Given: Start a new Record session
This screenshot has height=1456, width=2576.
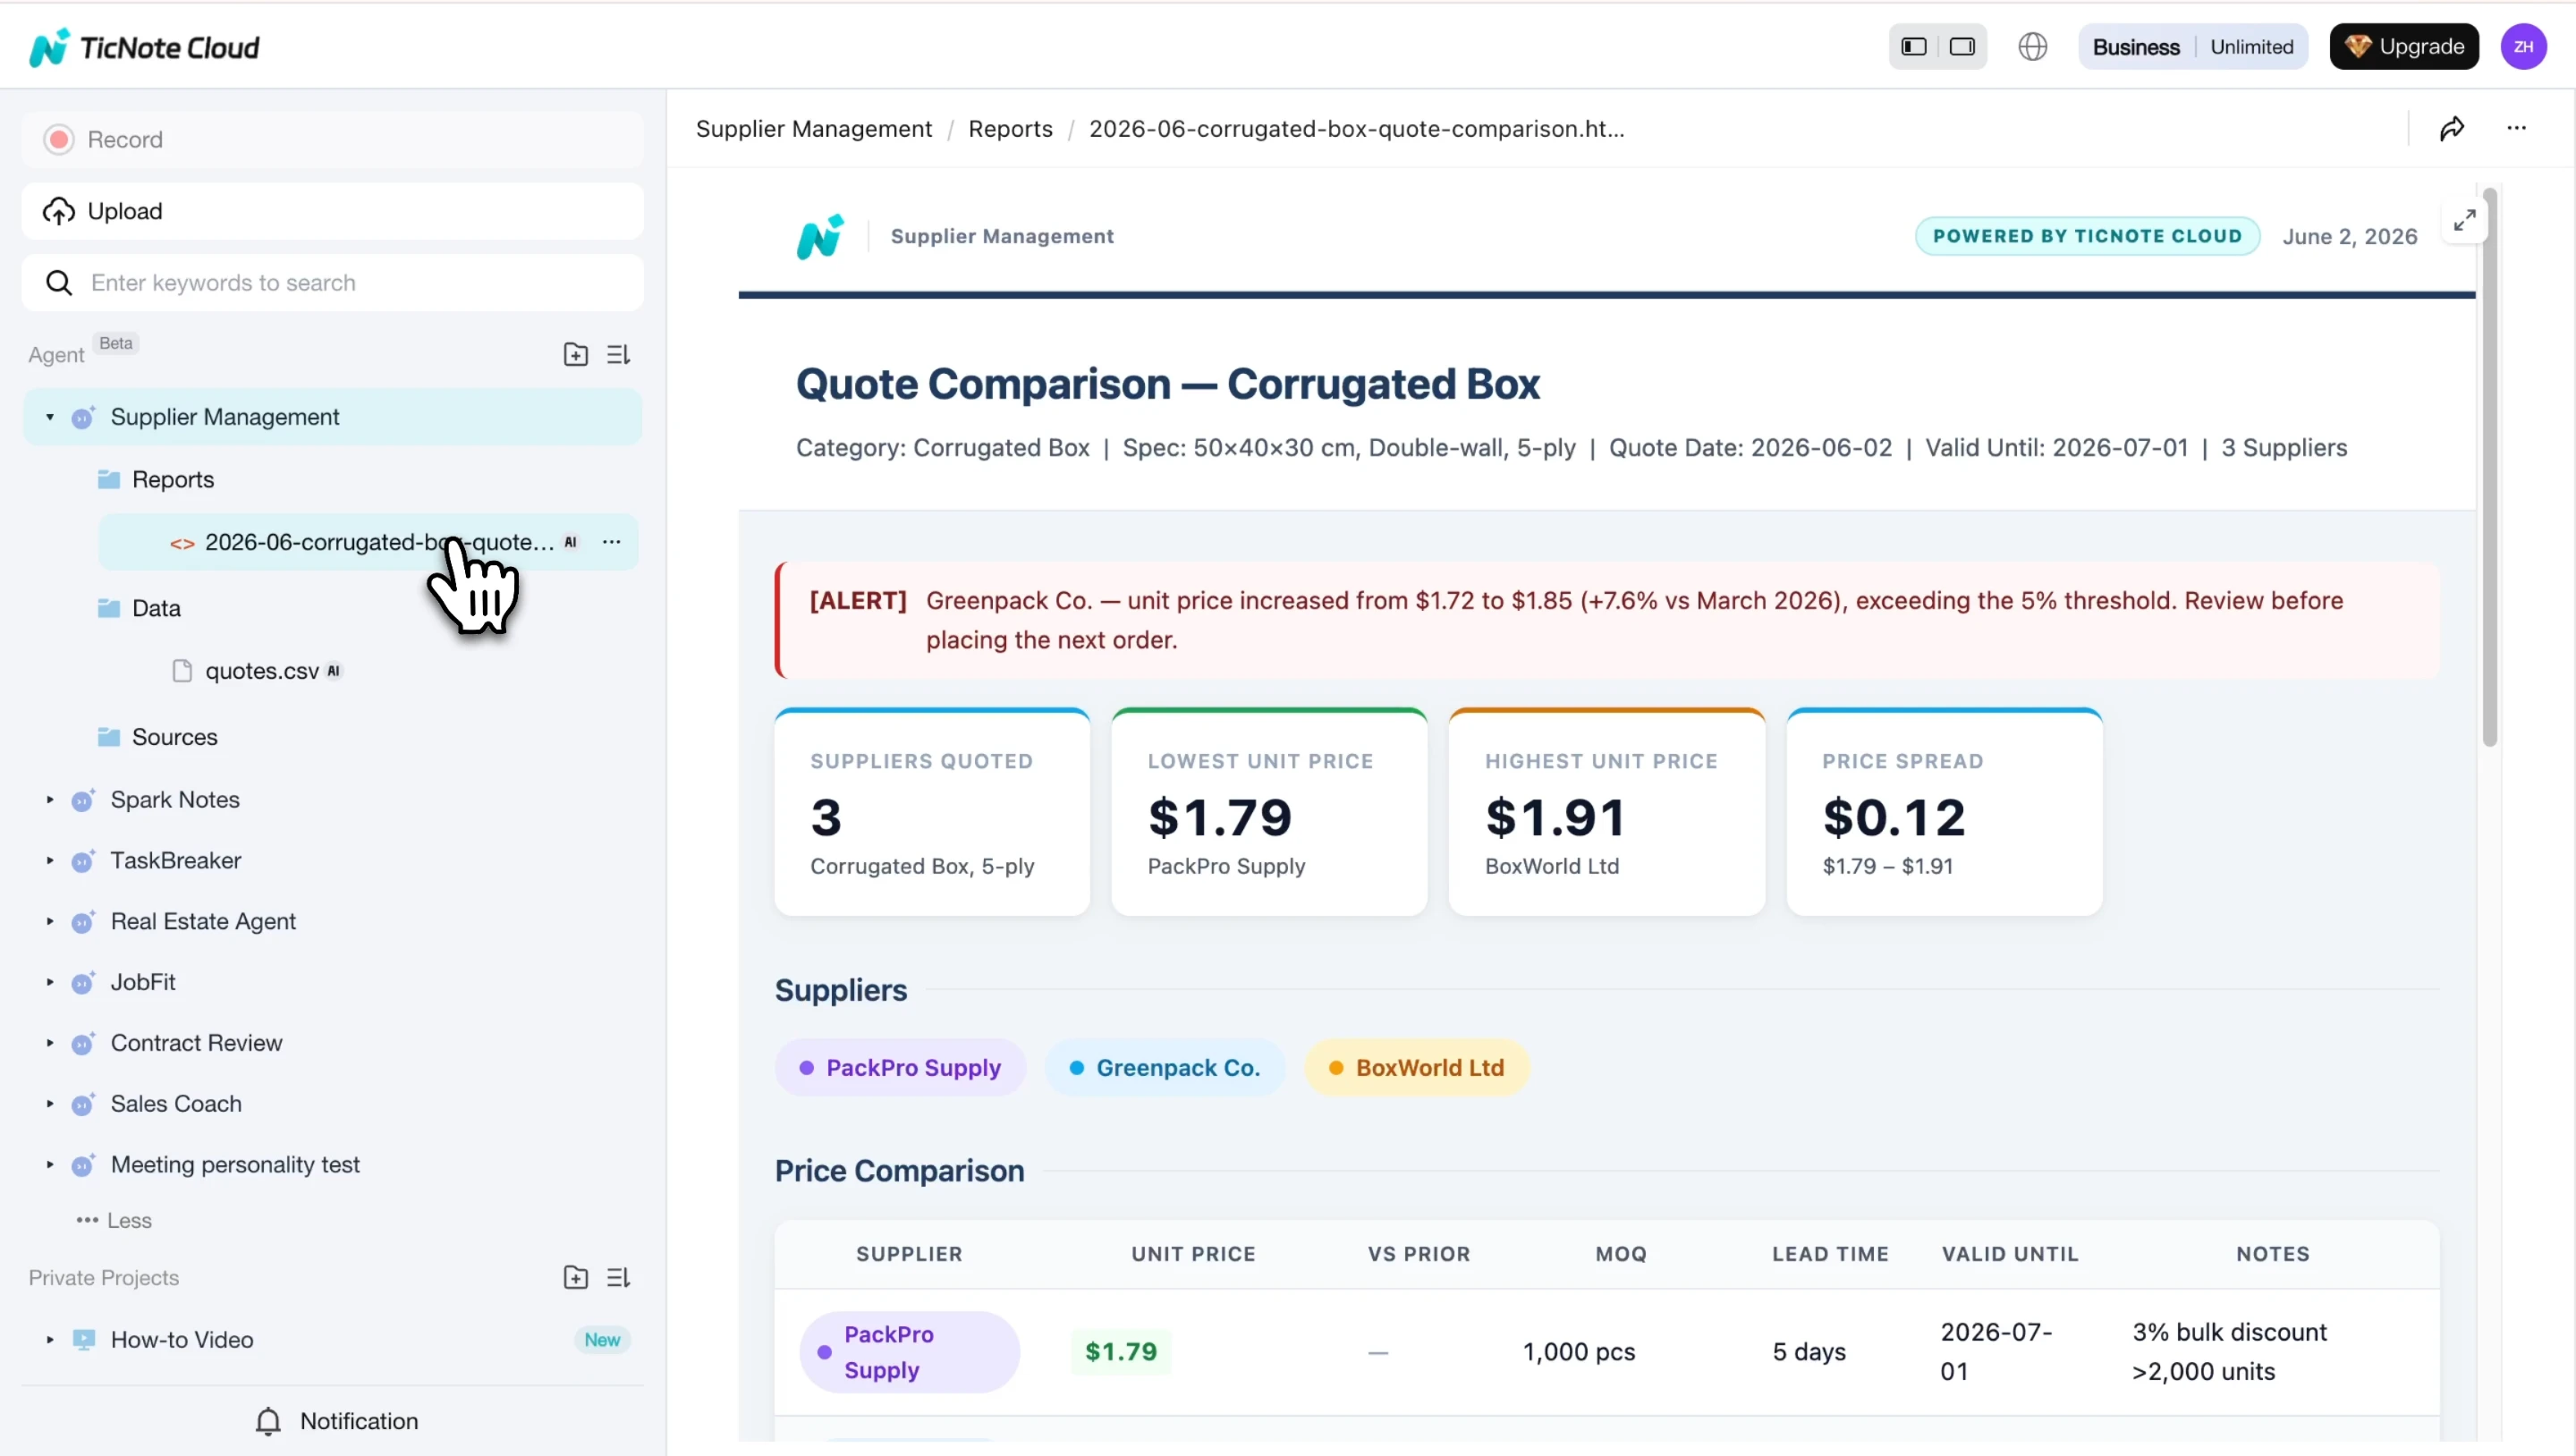Looking at the screenshot, I should coord(332,139).
